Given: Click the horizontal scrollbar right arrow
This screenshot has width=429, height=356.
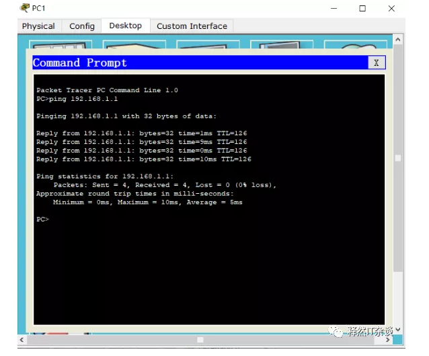Looking at the screenshot, I should (x=388, y=340).
